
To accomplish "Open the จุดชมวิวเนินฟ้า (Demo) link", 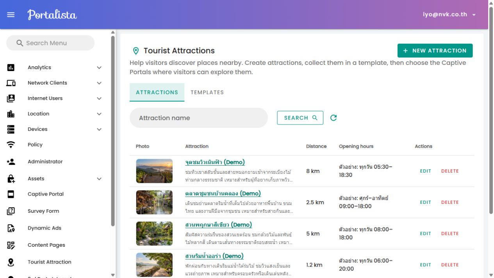I will (215, 162).
